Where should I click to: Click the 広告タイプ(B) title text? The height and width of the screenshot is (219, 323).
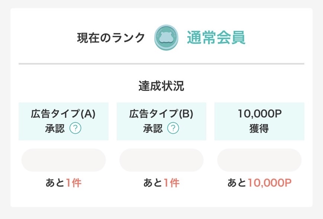[x=161, y=114]
